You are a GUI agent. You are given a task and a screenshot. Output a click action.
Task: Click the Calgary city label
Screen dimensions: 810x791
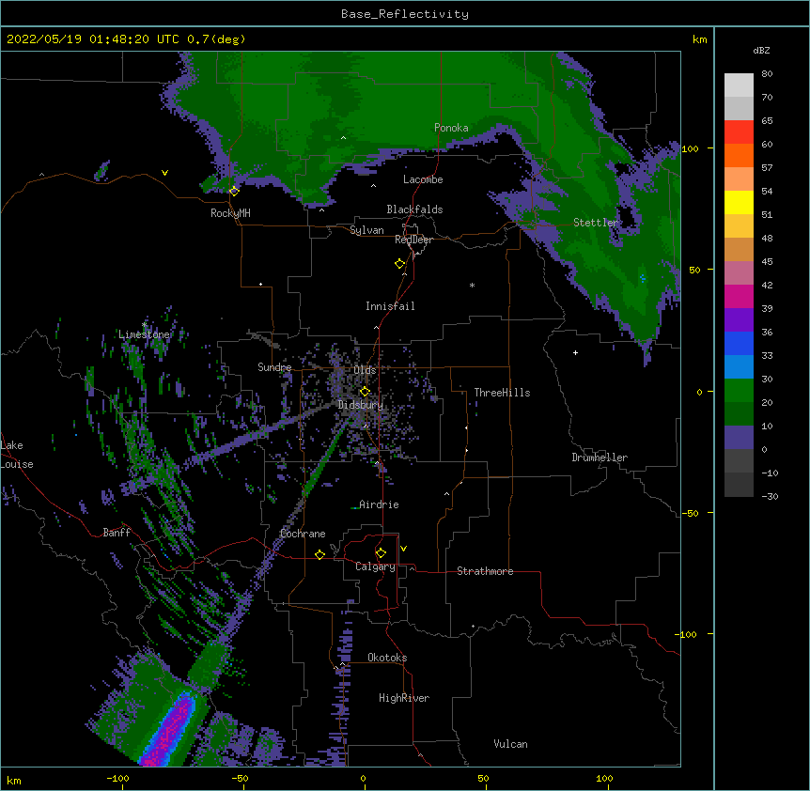(x=375, y=566)
